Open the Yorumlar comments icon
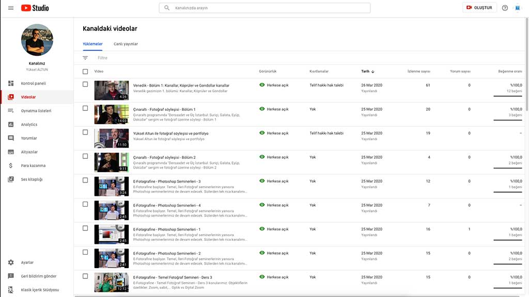529x297 pixels. [x=11, y=138]
